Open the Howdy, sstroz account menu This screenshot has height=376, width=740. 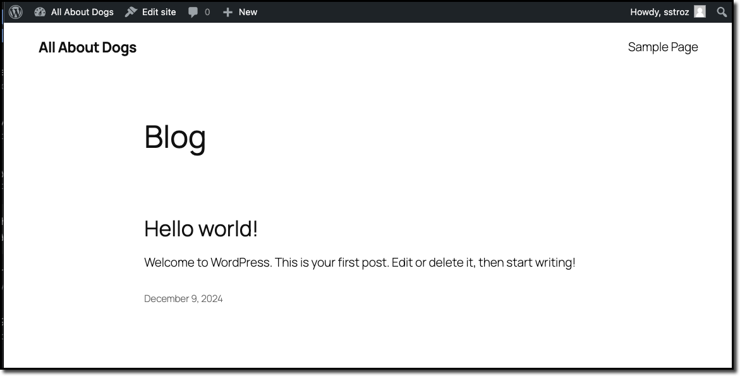(659, 11)
